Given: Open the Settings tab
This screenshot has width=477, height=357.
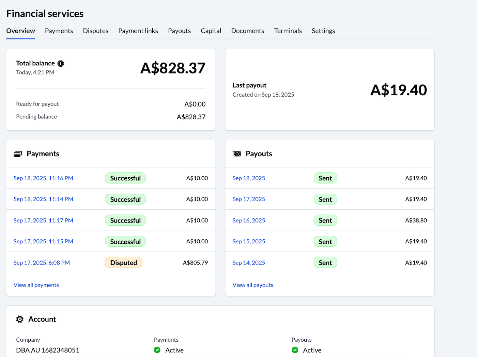Looking at the screenshot, I should pos(323,31).
